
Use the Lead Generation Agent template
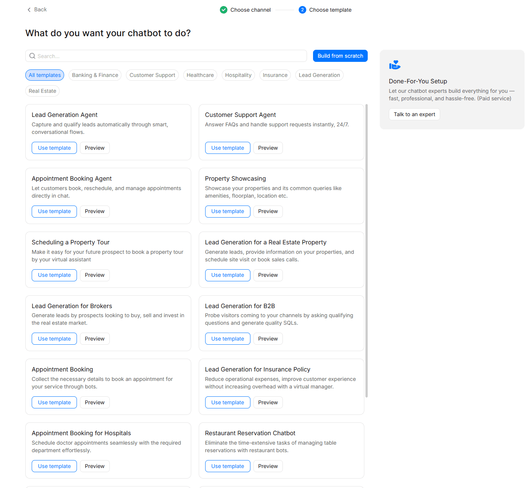54,147
